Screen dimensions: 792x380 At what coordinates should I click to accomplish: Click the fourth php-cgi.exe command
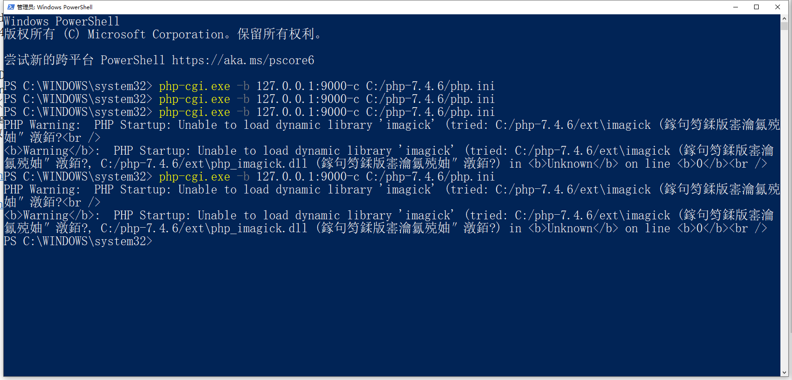tap(194, 177)
